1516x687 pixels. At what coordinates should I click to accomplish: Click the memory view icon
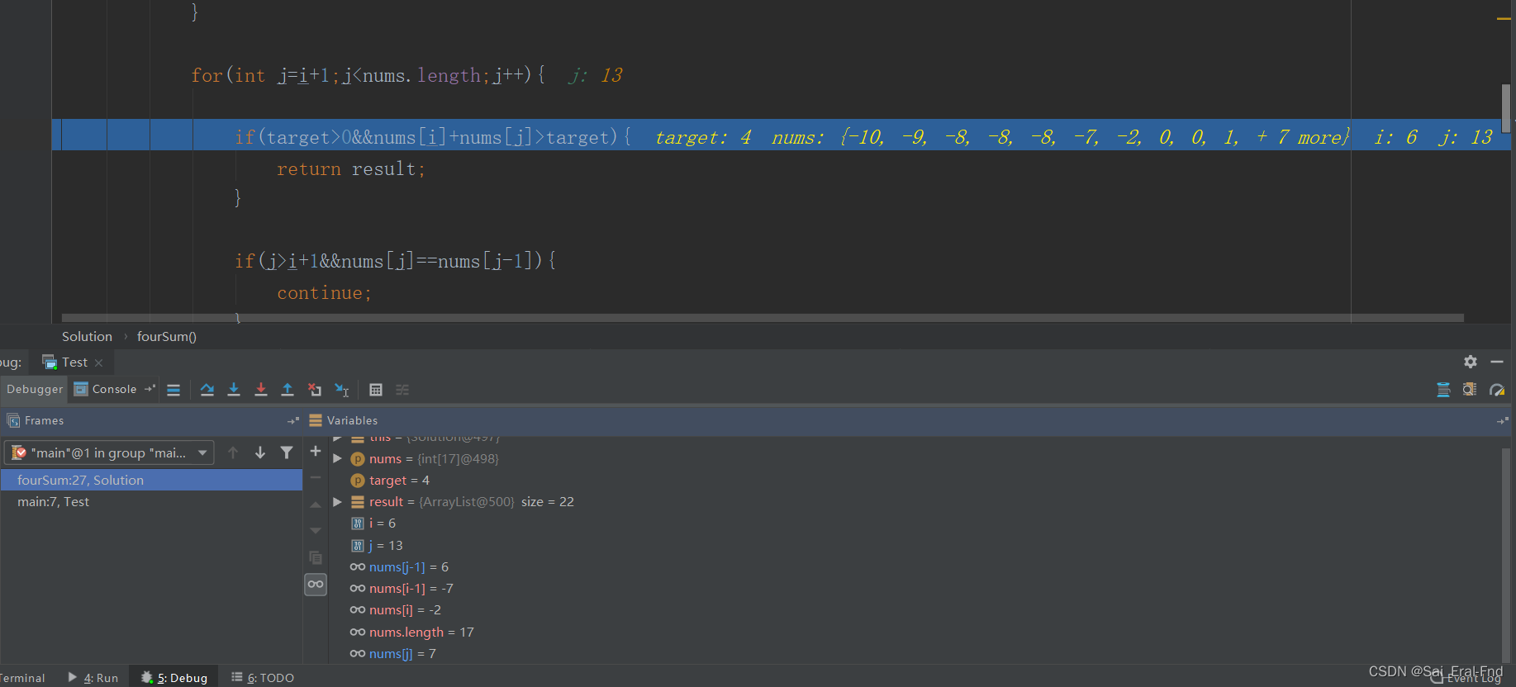[x=1470, y=390]
